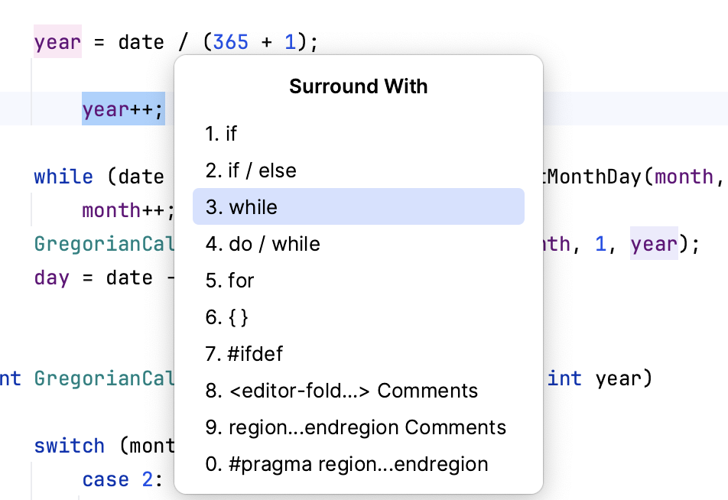Click the highlighted "year" variable on first line
Screen dimensions: 728x500
57,42
